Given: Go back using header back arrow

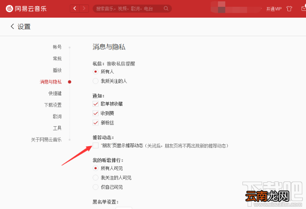Looking at the screenshot, I should (75, 8).
